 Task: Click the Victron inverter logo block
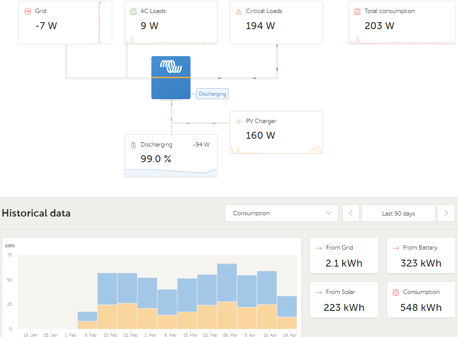[x=171, y=77]
